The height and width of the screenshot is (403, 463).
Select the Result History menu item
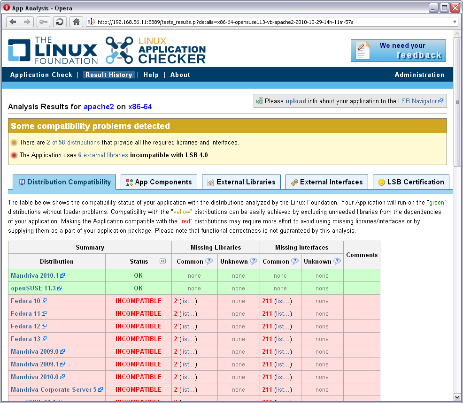point(108,75)
